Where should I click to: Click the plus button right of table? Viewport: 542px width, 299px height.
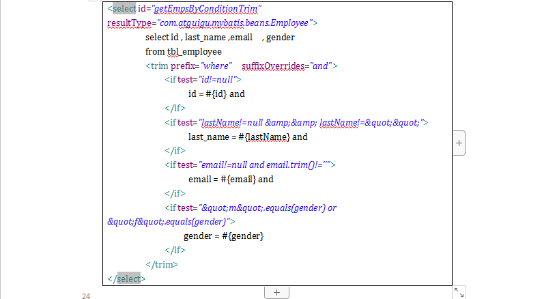459,143
